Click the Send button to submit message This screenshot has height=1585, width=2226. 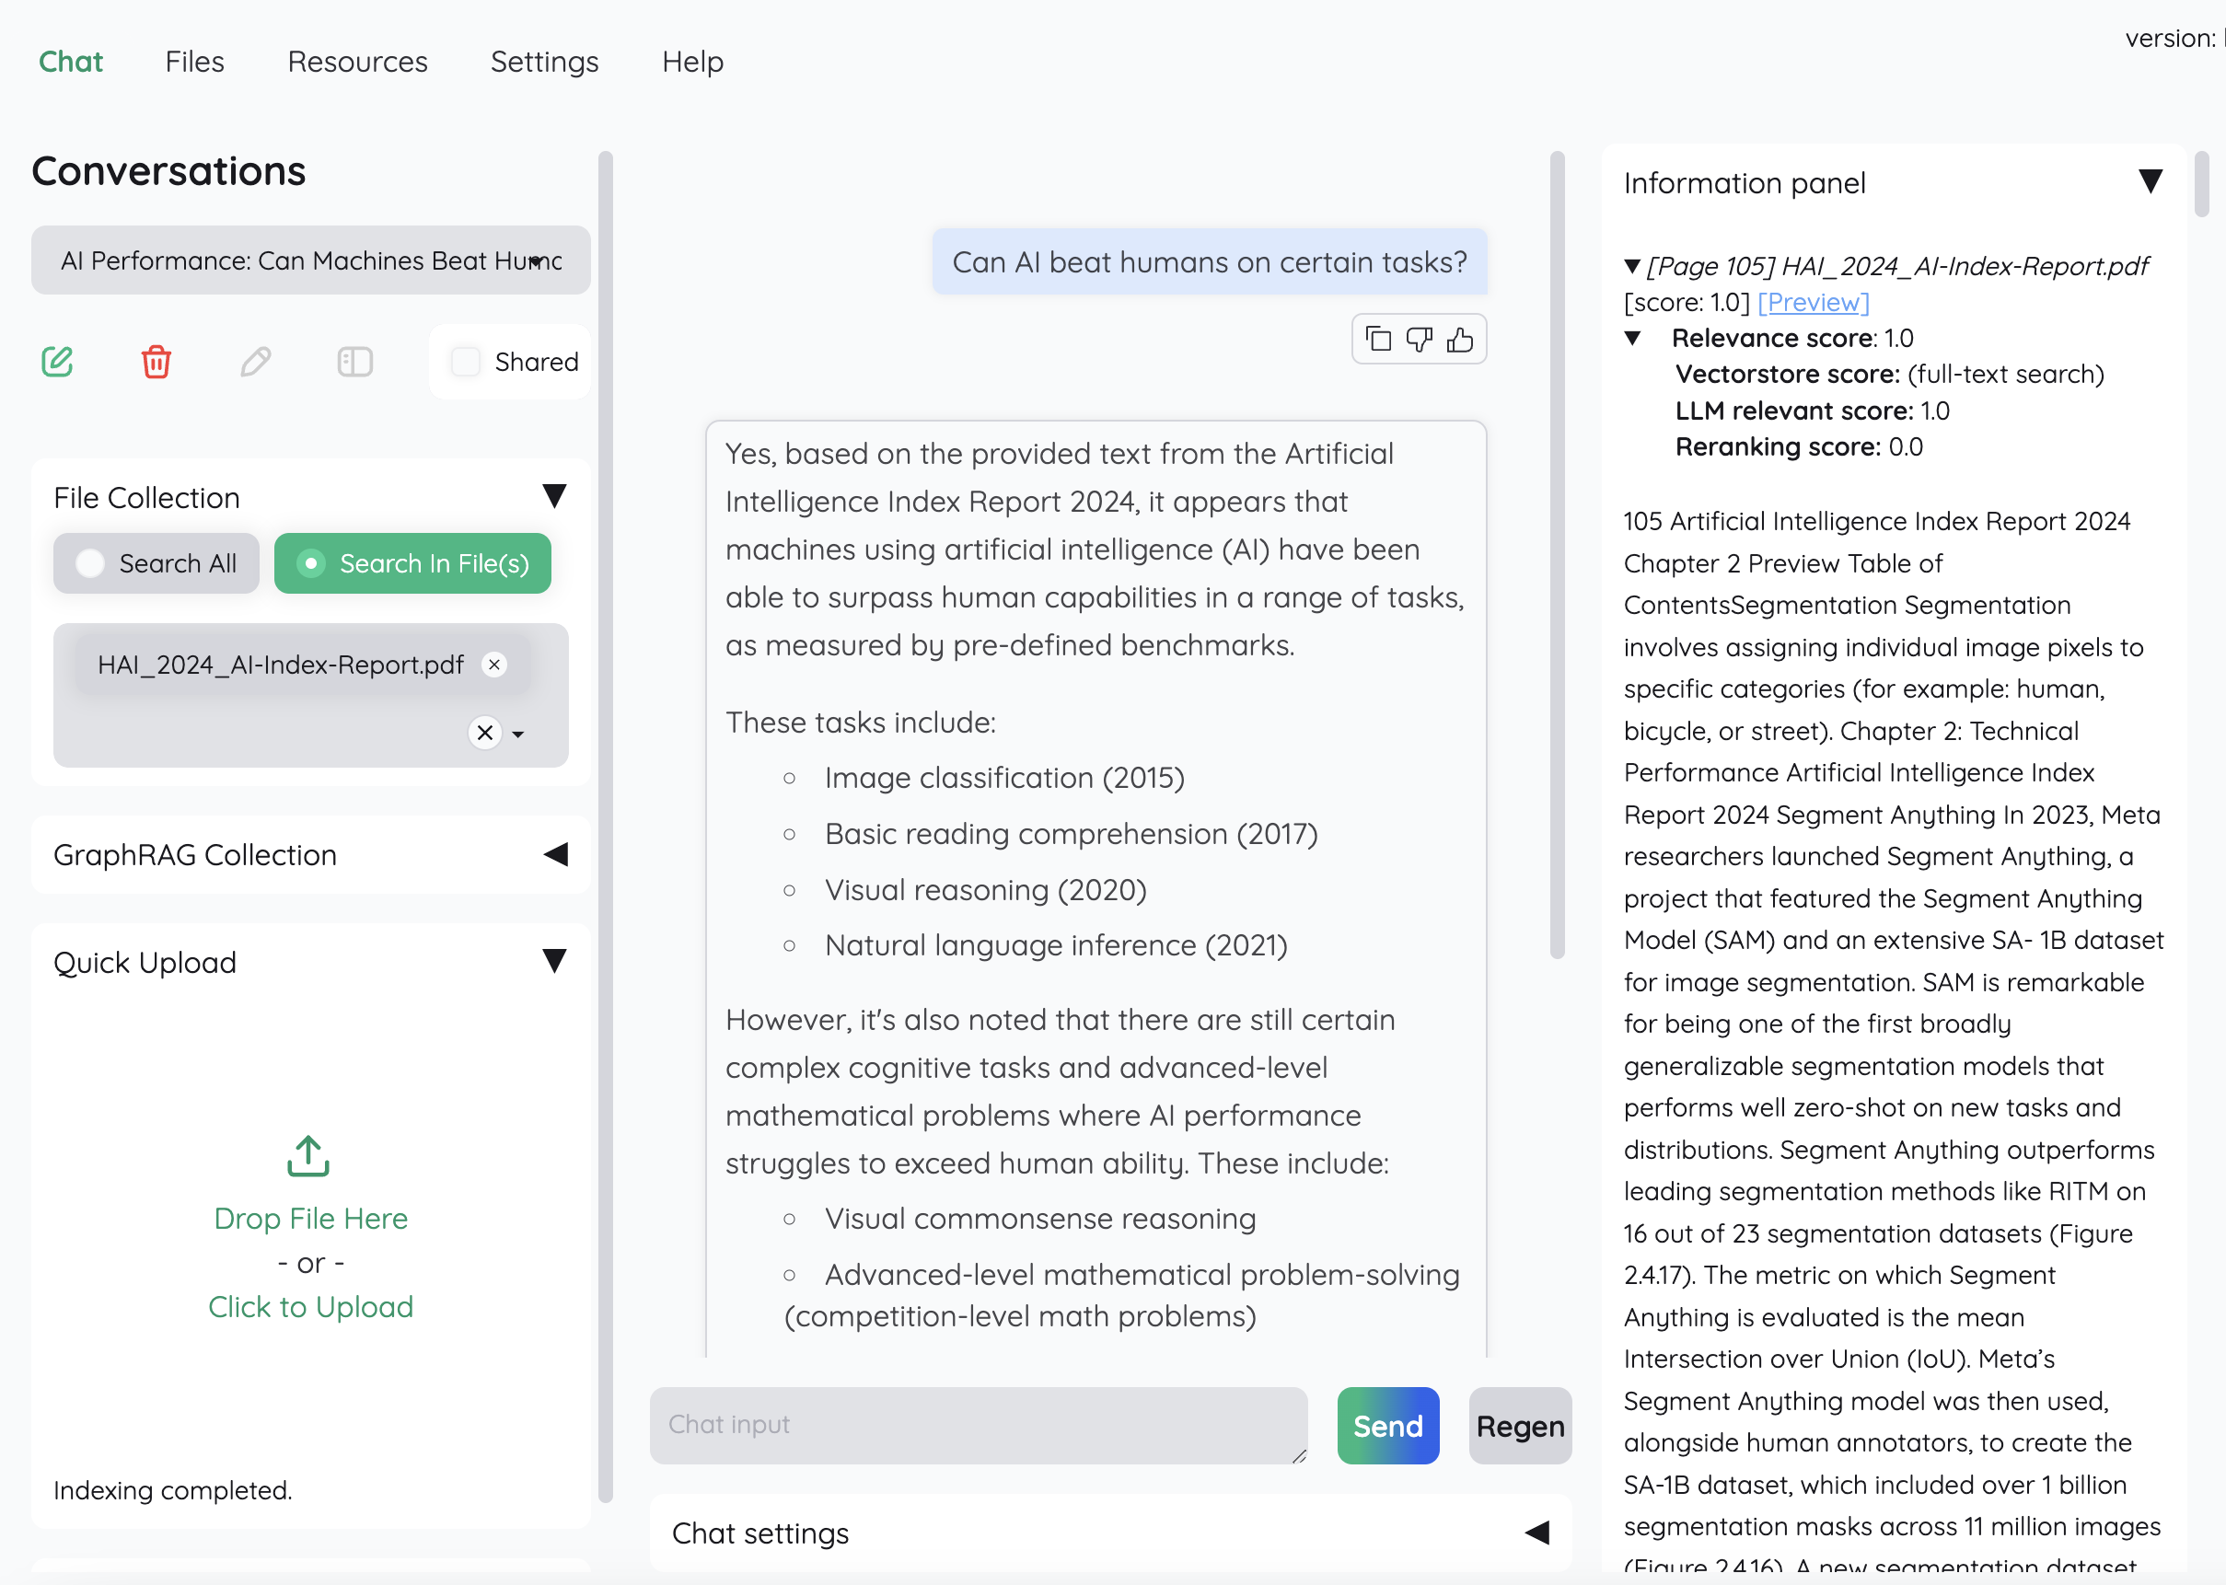pyautogui.click(x=1387, y=1426)
